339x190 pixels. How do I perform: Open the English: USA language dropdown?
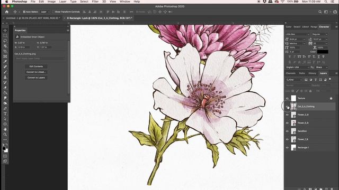tap(297, 68)
